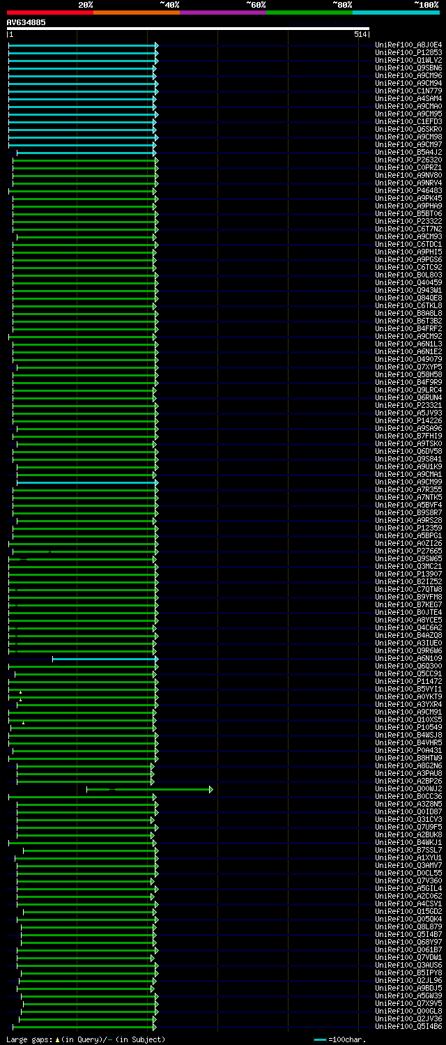Click the UniRef100_Q9SW65 hit name
Viewport: 446px width, 1045px height.
(x=408, y=558)
